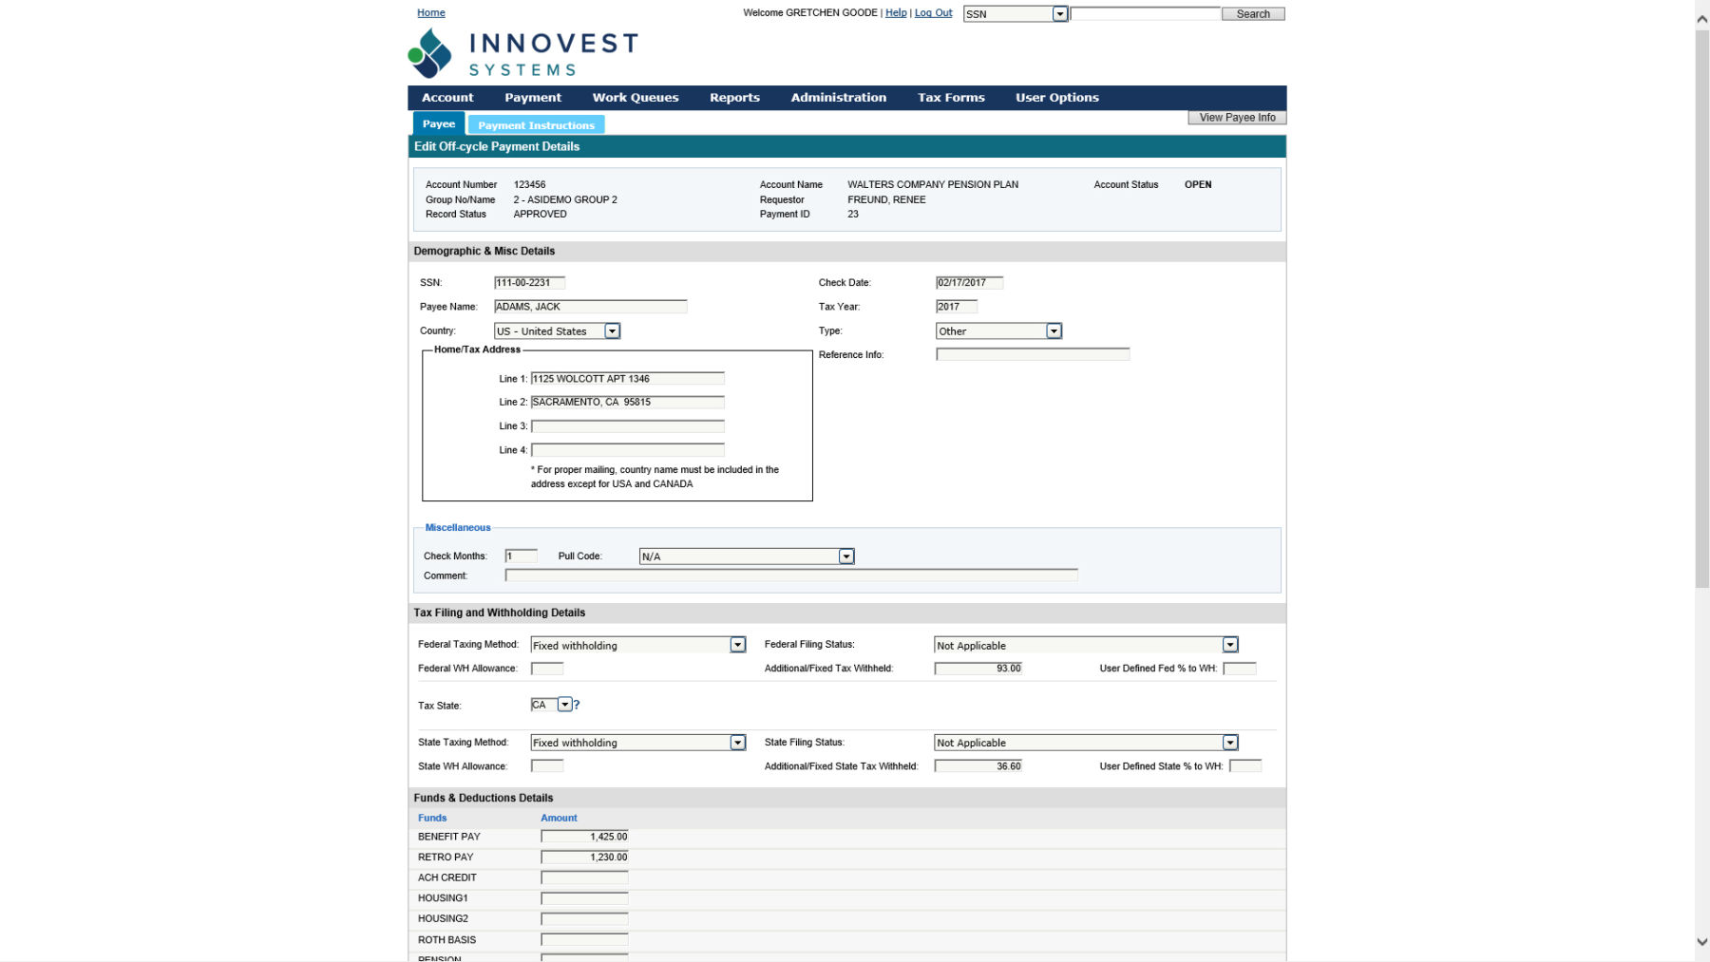
Task: Click address Line 1 field
Action: click(x=627, y=379)
